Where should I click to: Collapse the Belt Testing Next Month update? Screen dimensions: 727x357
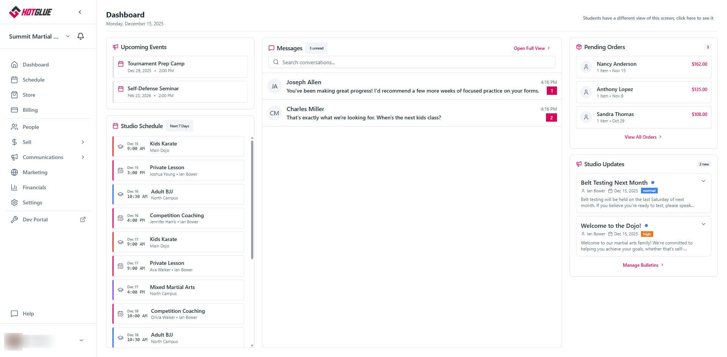point(704,181)
